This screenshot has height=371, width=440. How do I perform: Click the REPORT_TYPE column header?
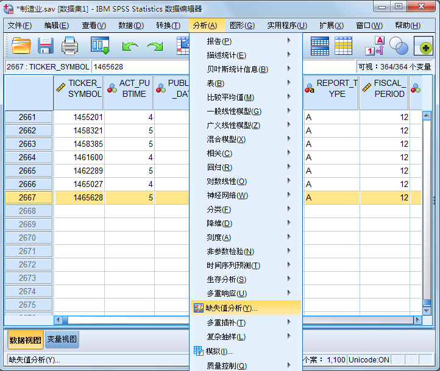click(x=331, y=93)
